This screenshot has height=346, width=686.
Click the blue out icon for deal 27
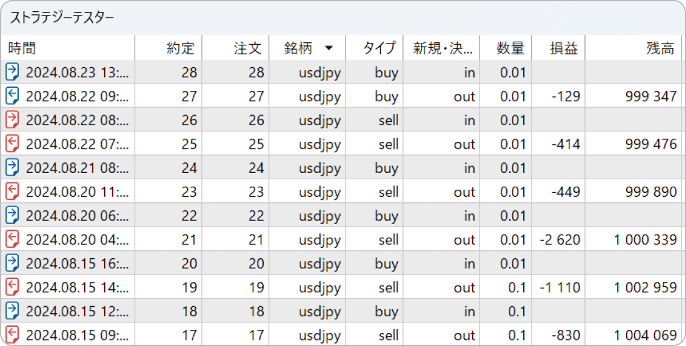[12, 96]
